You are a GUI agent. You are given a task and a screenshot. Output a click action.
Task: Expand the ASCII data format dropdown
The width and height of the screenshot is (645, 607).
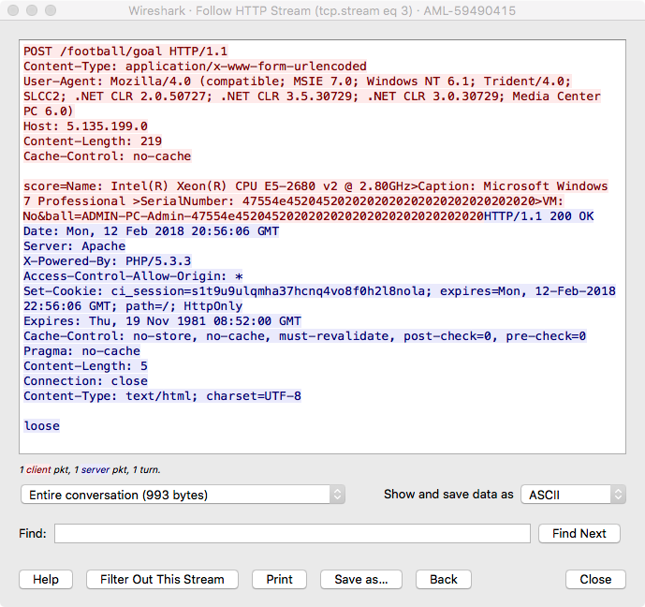point(572,494)
